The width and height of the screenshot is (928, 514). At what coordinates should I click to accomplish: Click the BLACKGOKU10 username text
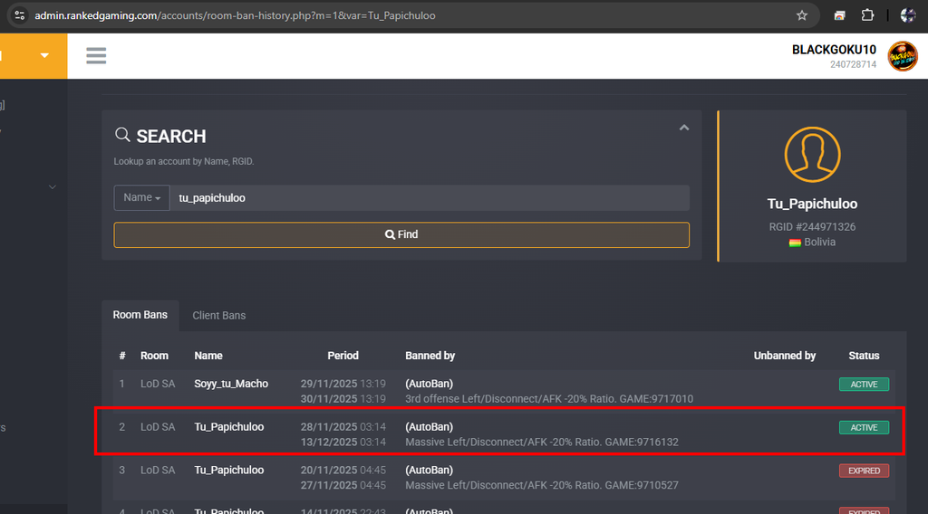834,50
